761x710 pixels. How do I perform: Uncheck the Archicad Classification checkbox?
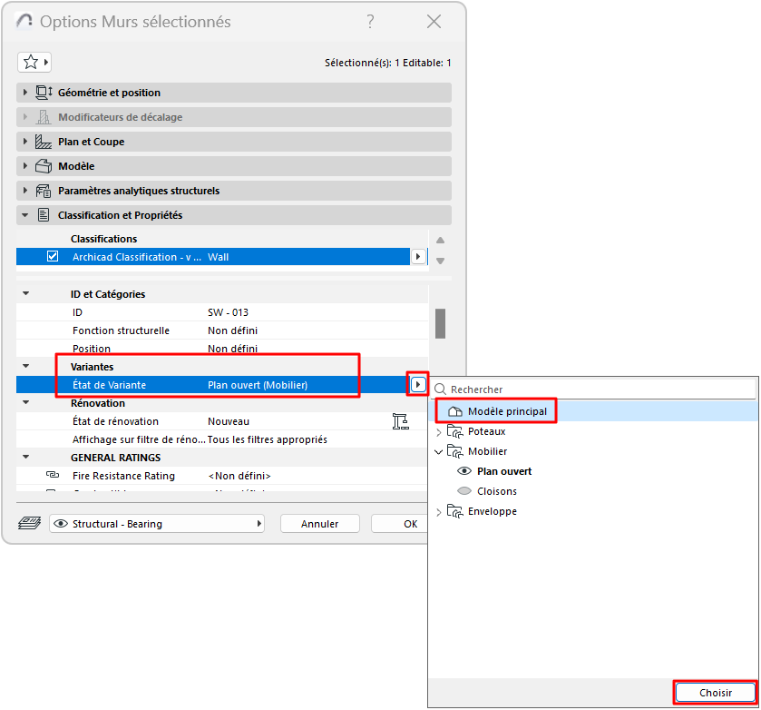coord(53,256)
